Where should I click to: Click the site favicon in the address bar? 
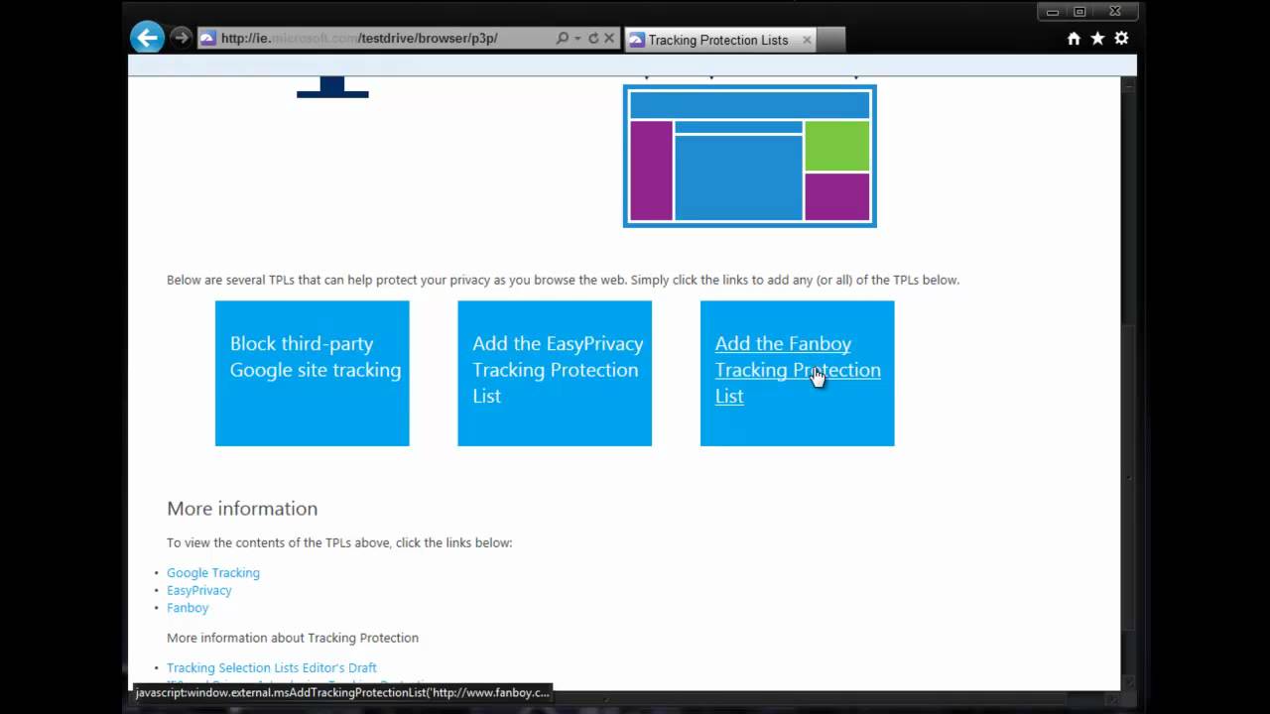[207, 38]
